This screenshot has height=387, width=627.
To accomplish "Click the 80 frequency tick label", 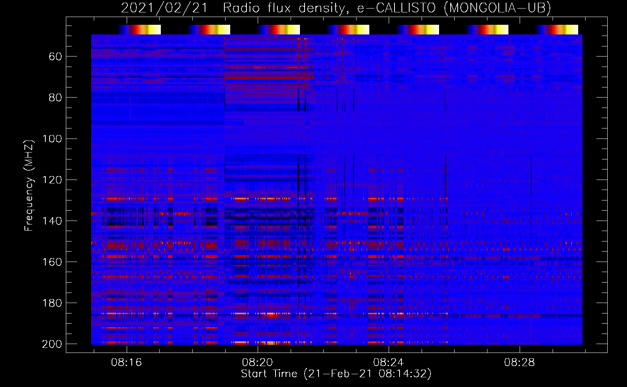I will click(55, 98).
